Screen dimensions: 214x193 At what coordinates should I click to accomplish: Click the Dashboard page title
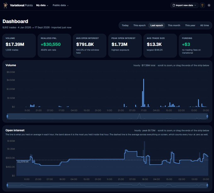[15, 21]
